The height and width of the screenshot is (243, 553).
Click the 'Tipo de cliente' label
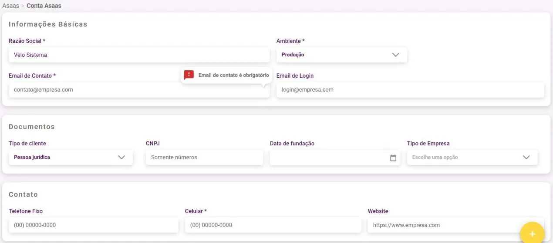[x=27, y=143]
